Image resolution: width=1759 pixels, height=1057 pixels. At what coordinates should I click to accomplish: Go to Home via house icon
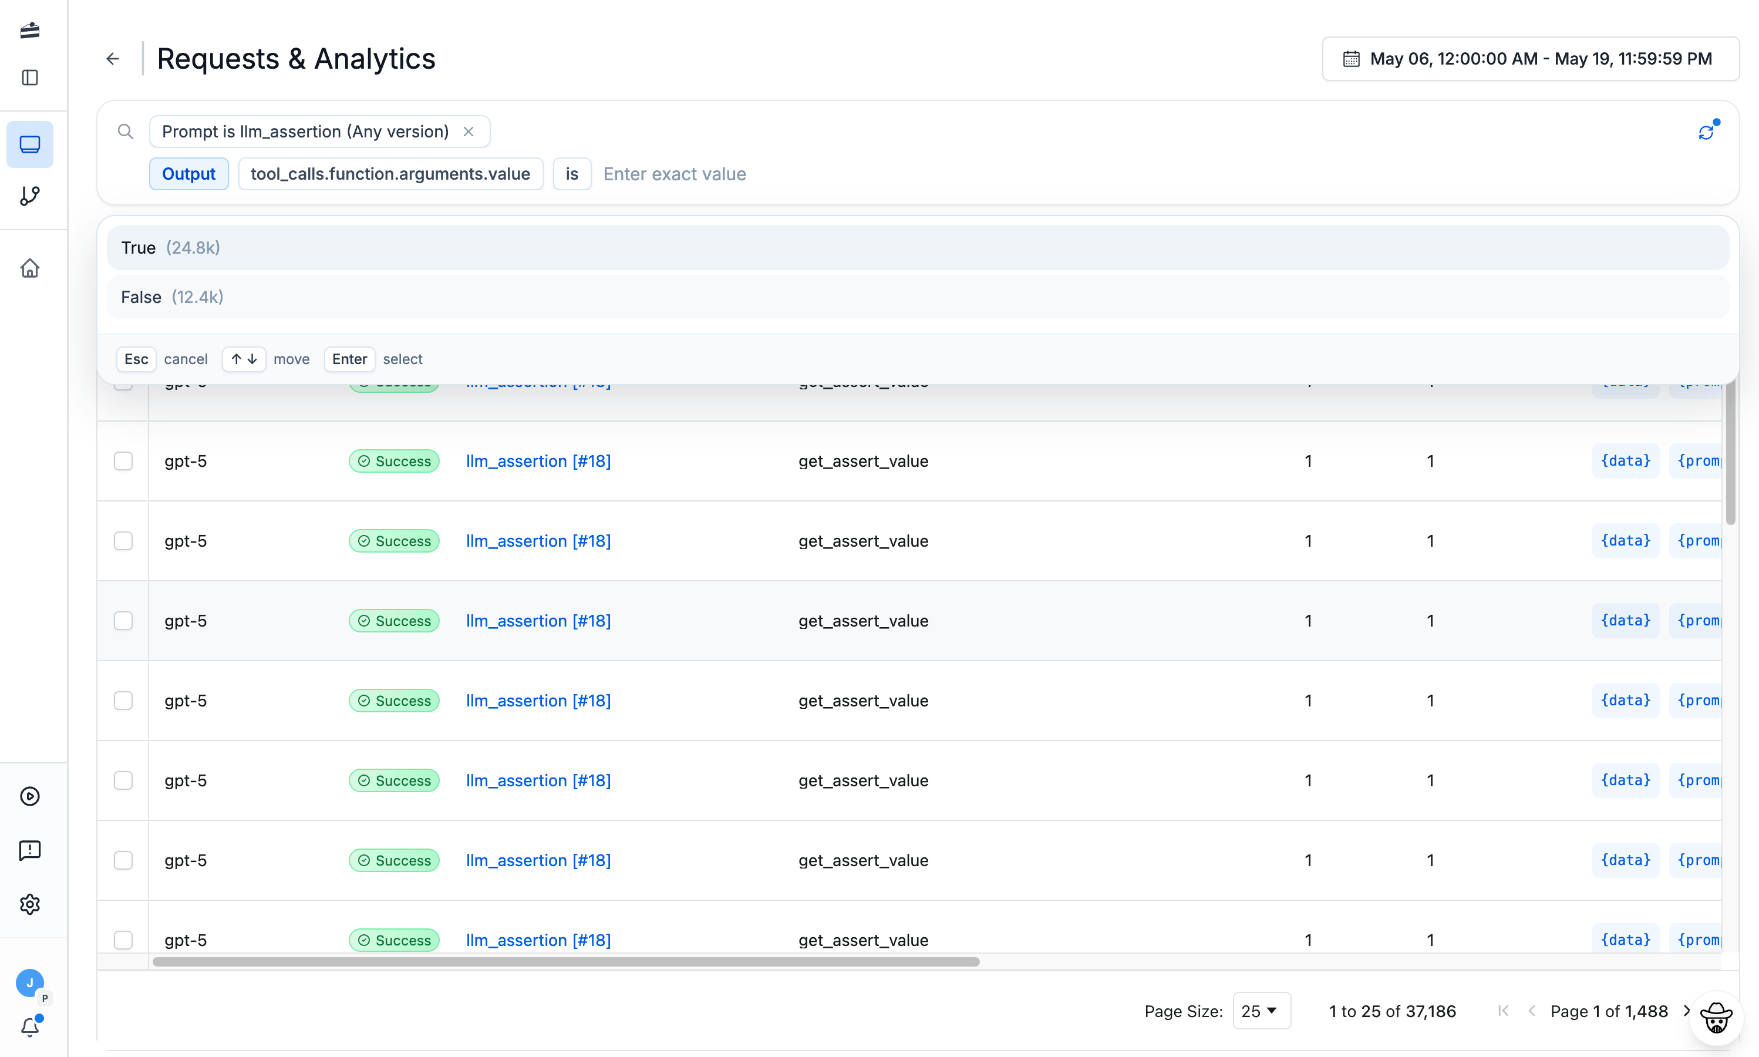point(30,268)
